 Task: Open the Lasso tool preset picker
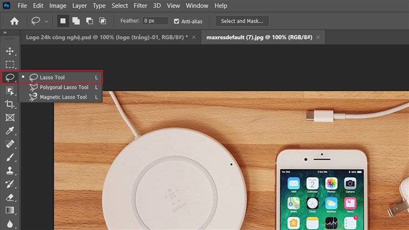pos(39,21)
